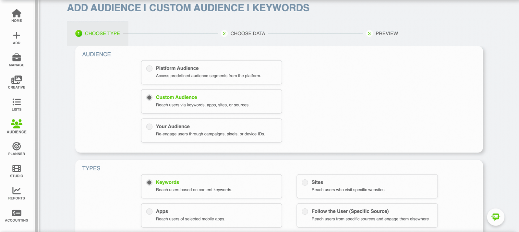Select Follow the User (Specific Source) option
519x232 pixels.
[x=305, y=212]
